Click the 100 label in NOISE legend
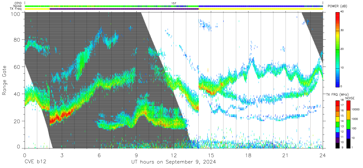The width and height of the screenshot is (363, 168). [x=354, y=128]
